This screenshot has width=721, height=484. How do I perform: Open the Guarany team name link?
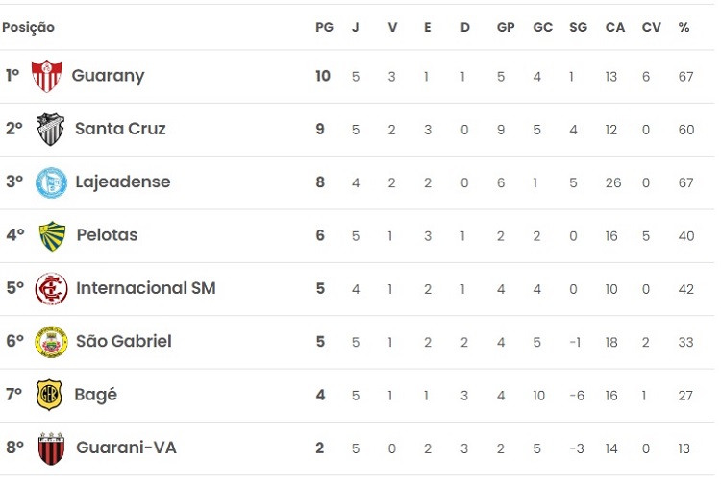tap(108, 76)
